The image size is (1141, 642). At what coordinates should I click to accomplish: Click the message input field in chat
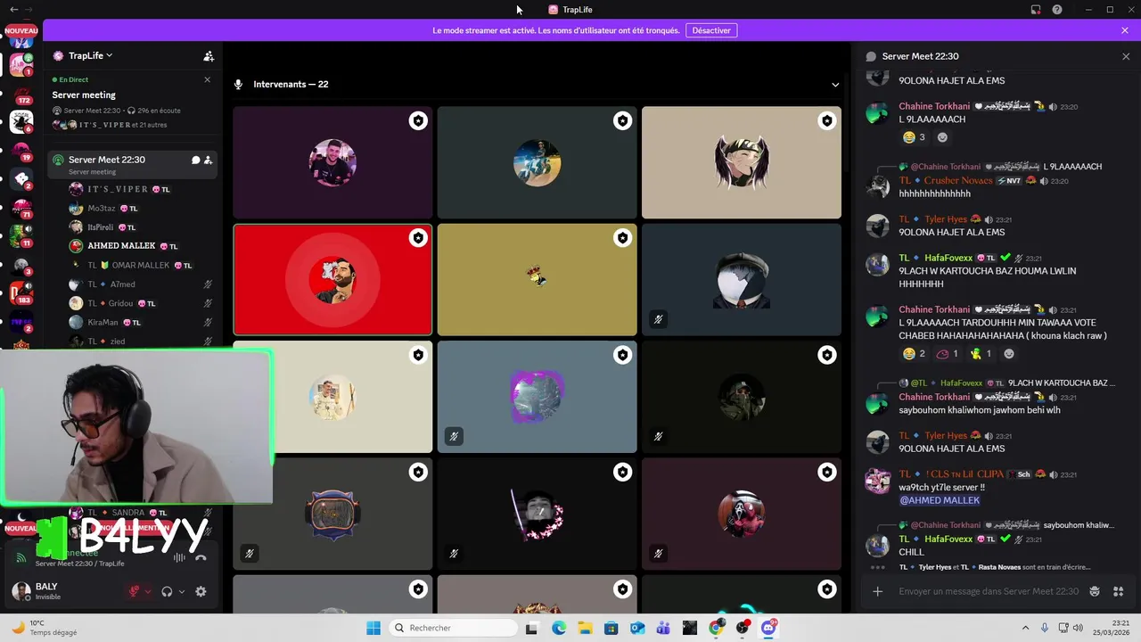coord(989,591)
